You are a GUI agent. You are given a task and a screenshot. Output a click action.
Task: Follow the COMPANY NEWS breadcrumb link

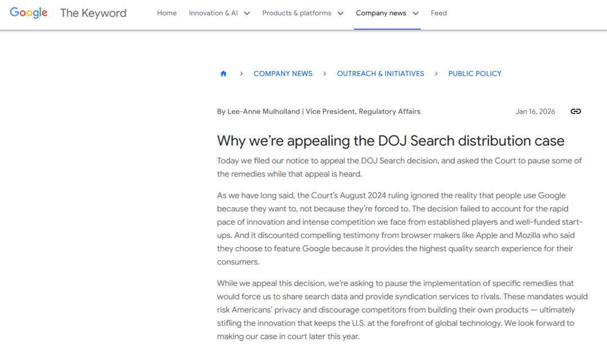[283, 74]
